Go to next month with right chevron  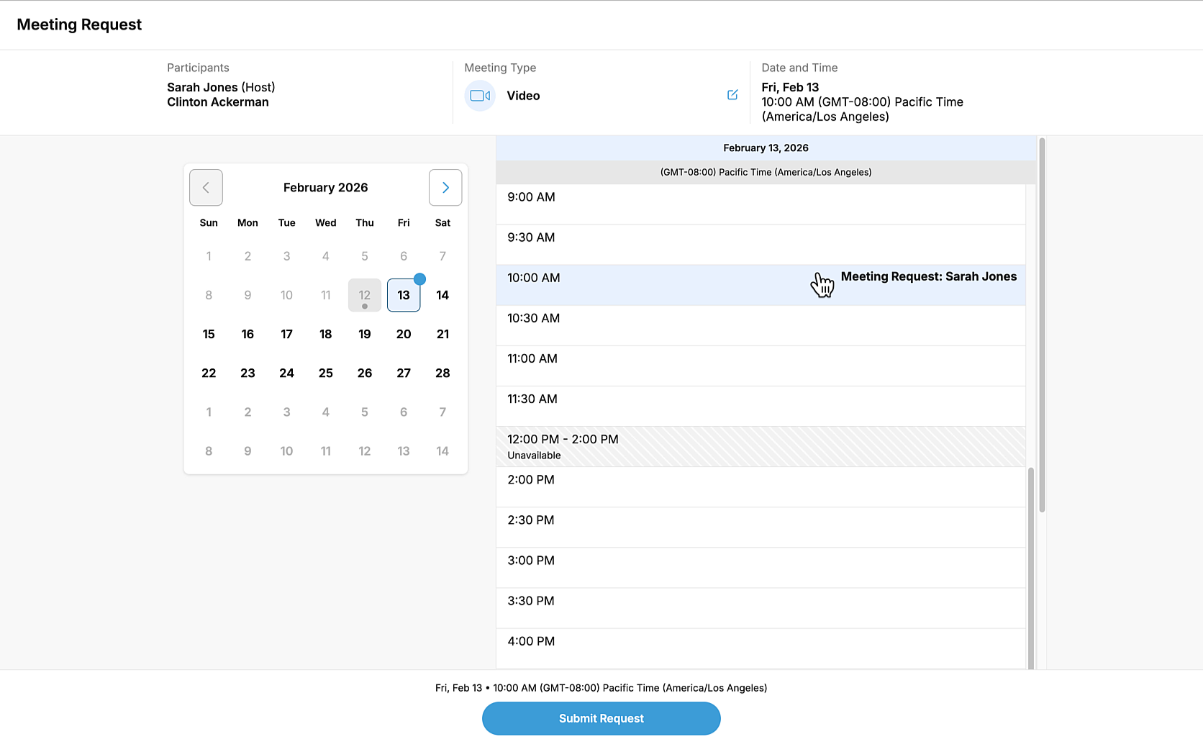(445, 188)
